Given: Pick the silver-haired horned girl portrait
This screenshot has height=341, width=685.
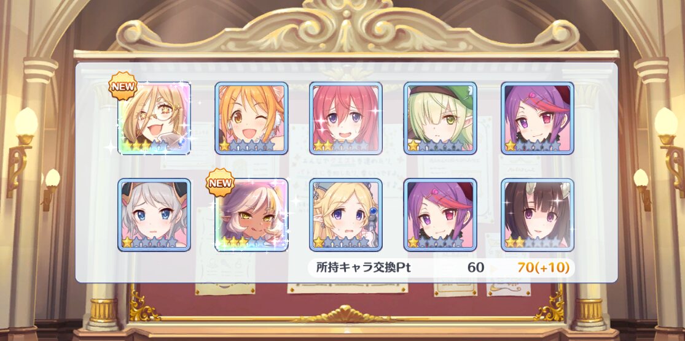Looking at the screenshot, I should coord(154,215).
